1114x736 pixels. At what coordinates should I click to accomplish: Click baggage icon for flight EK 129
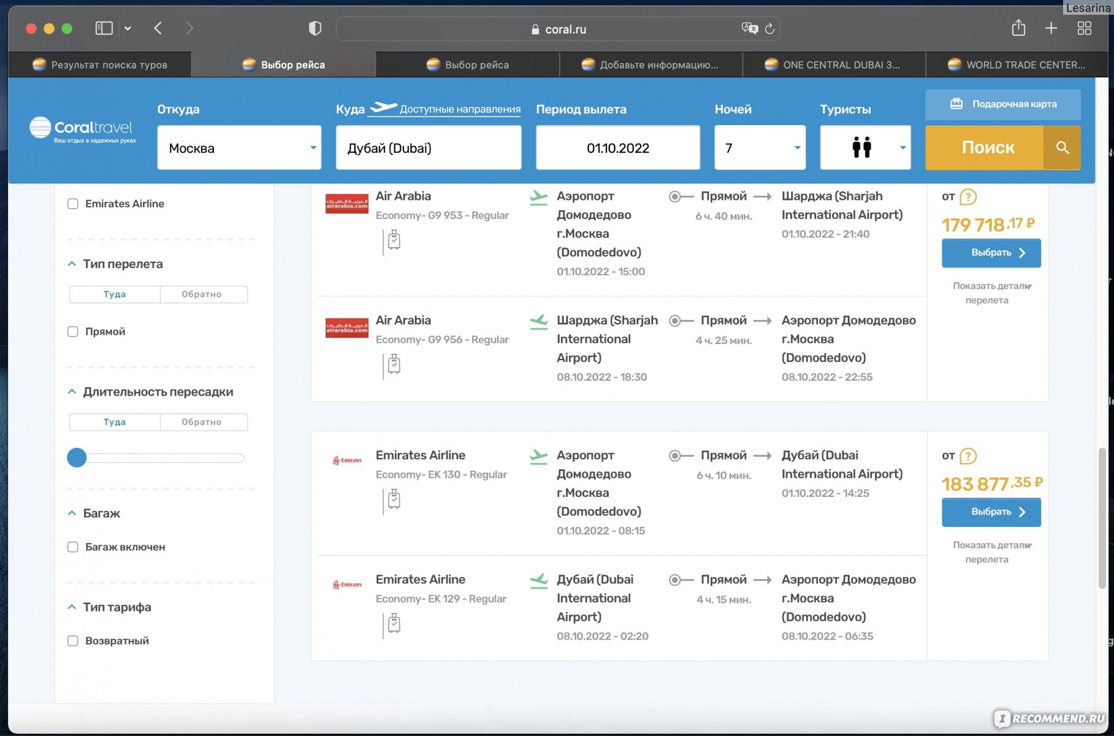(394, 624)
